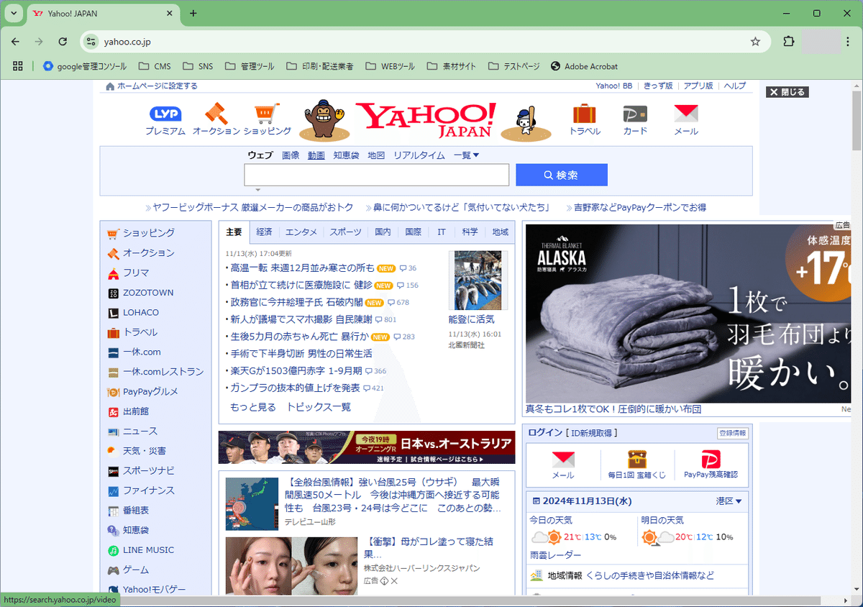This screenshot has width=863, height=607.
Task: Switch to the IT news tab
Action: point(442,232)
